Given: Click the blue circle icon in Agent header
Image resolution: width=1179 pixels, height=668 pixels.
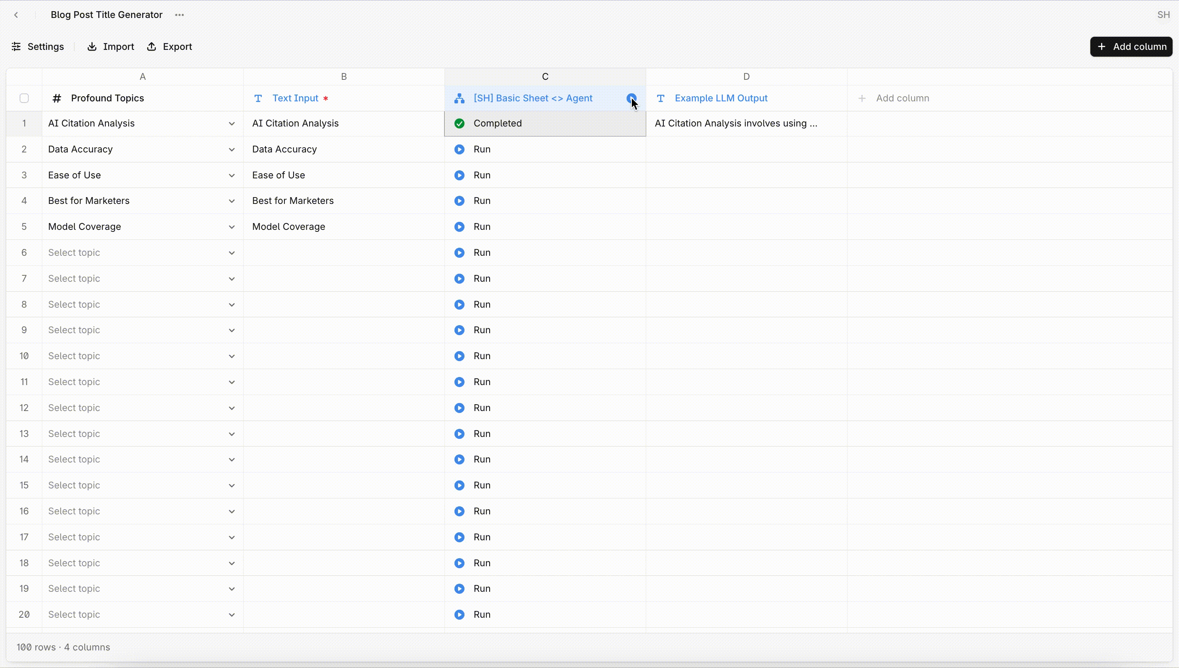Looking at the screenshot, I should tap(631, 98).
